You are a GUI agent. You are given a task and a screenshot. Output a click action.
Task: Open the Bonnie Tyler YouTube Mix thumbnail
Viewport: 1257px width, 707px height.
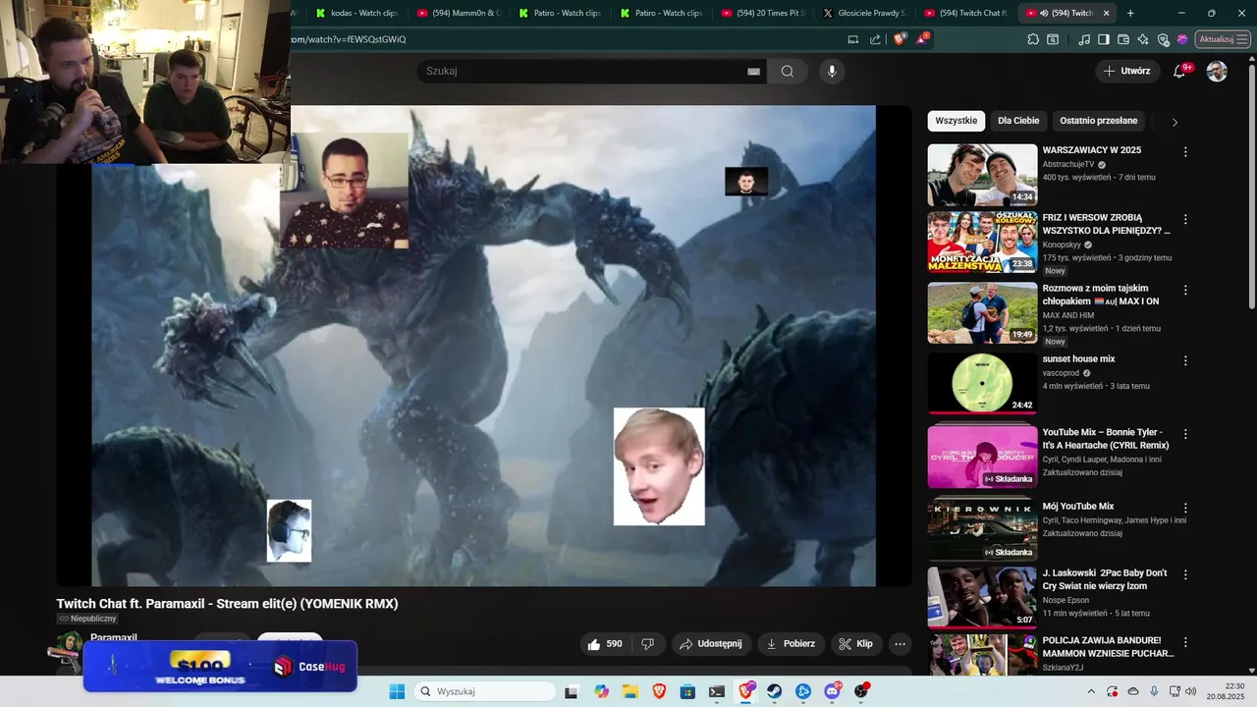(x=982, y=457)
